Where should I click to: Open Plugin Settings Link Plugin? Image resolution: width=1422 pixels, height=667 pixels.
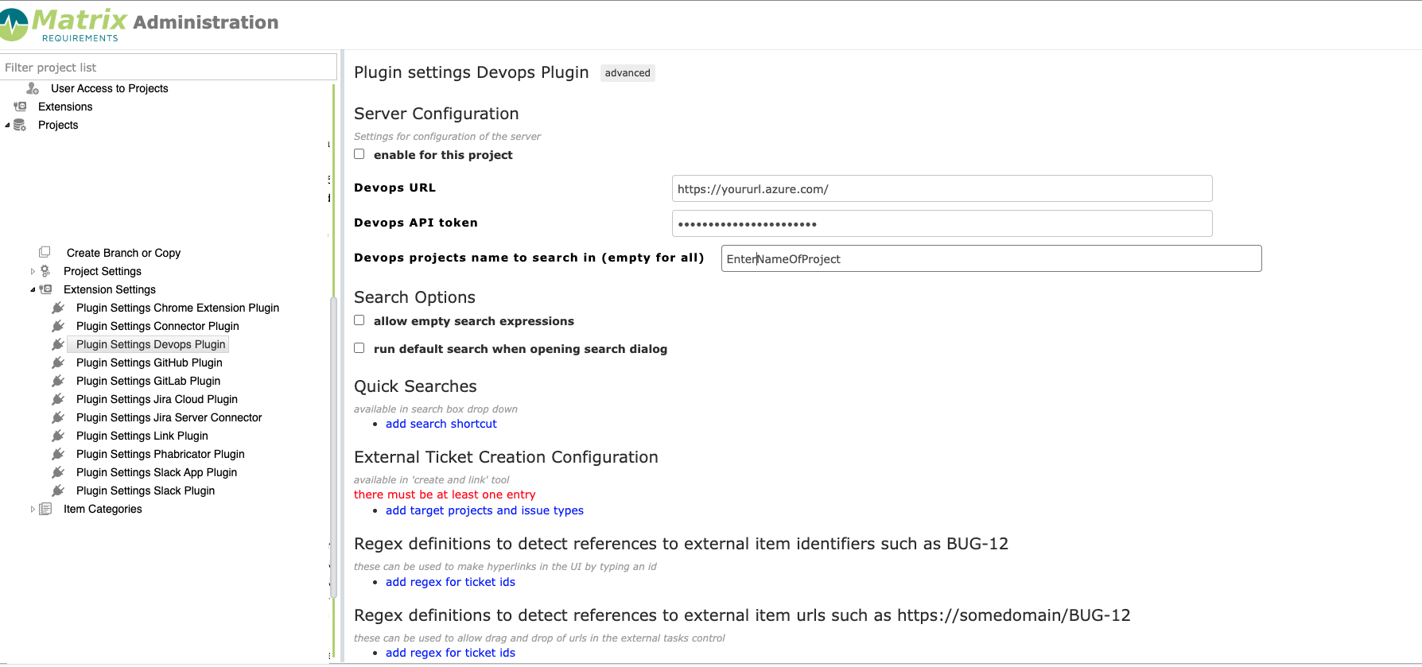coord(142,436)
